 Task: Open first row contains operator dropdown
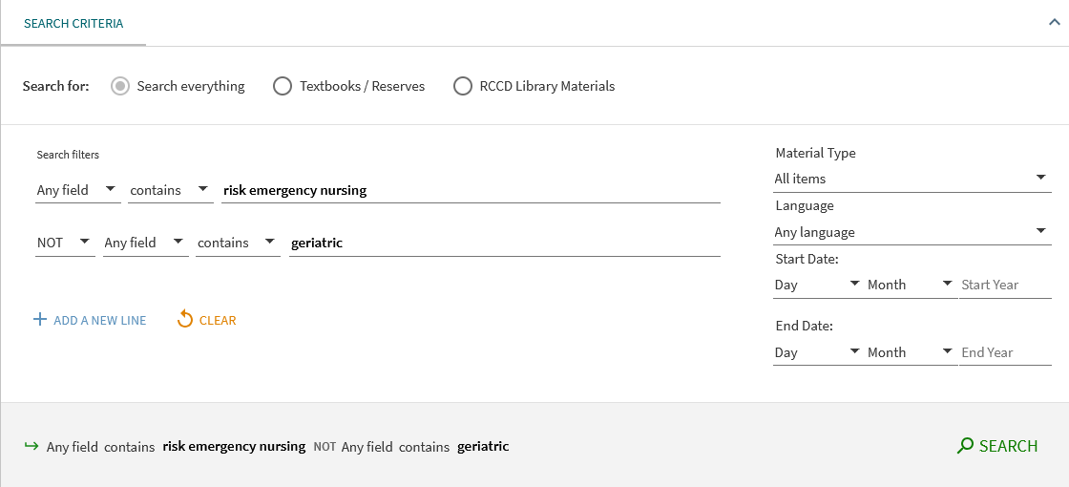pyautogui.click(x=170, y=190)
